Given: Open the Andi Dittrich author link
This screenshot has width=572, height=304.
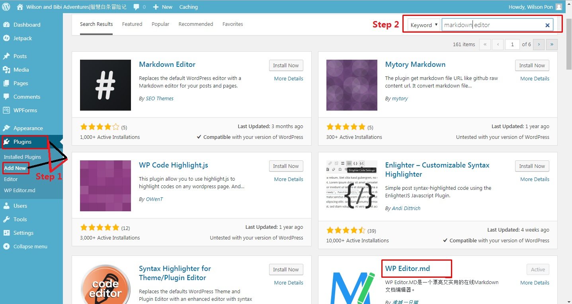Looking at the screenshot, I should click(406, 209).
